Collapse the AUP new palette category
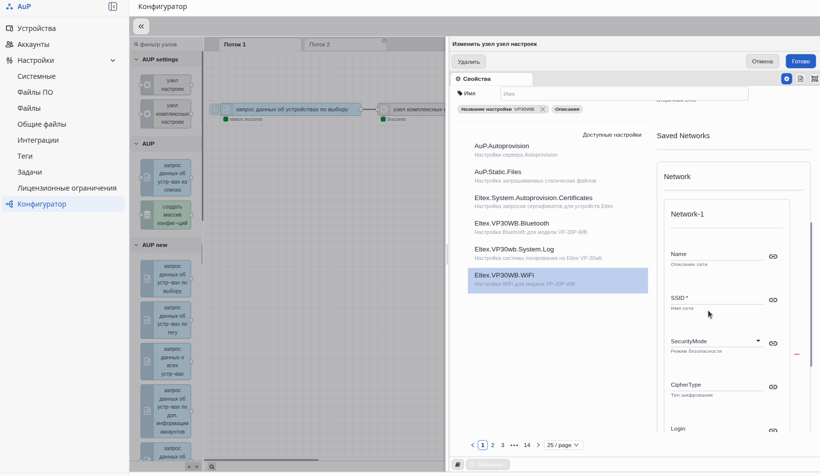 click(x=136, y=245)
